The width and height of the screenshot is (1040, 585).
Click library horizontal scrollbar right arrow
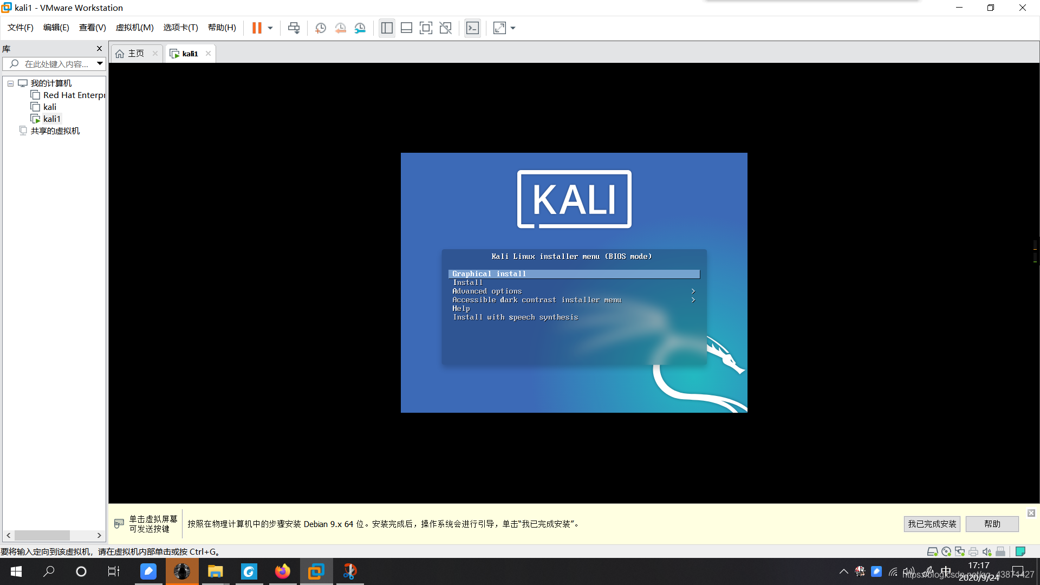[x=99, y=535]
